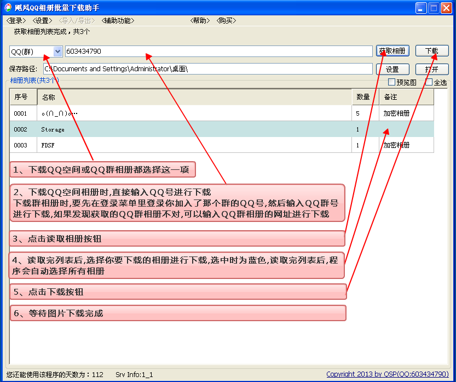Click the QQ number input field 603434790

pos(219,52)
